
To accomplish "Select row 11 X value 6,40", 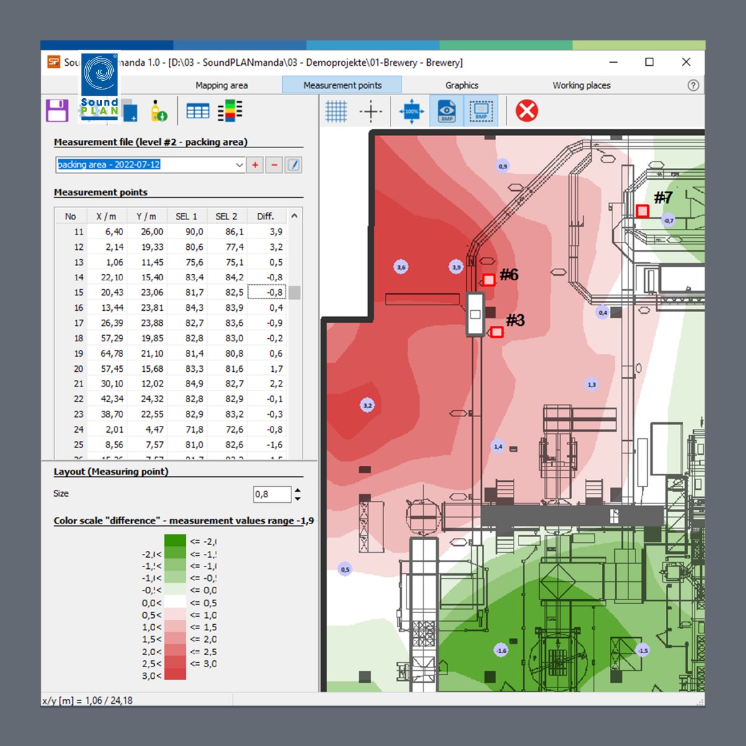I will click(106, 231).
